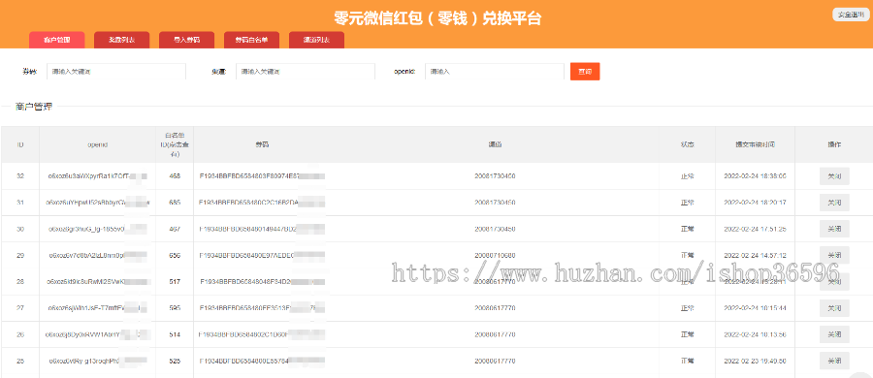This screenshot has width=873, height=378.
Task: View whitelist ID 685
Action: [175, 203]
